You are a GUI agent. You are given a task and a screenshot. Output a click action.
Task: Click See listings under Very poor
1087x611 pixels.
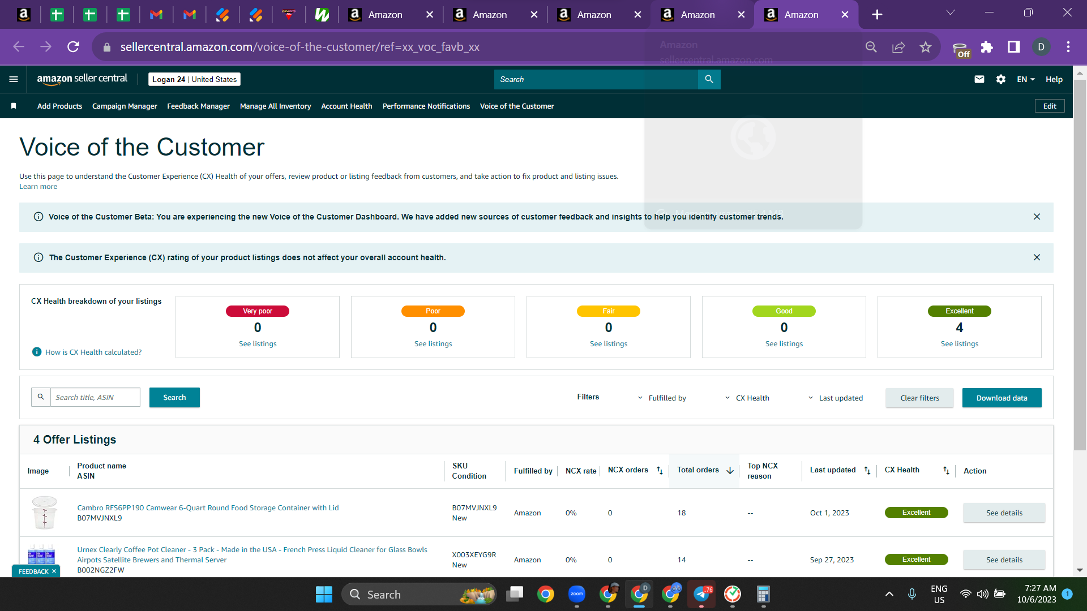point(258,343)
